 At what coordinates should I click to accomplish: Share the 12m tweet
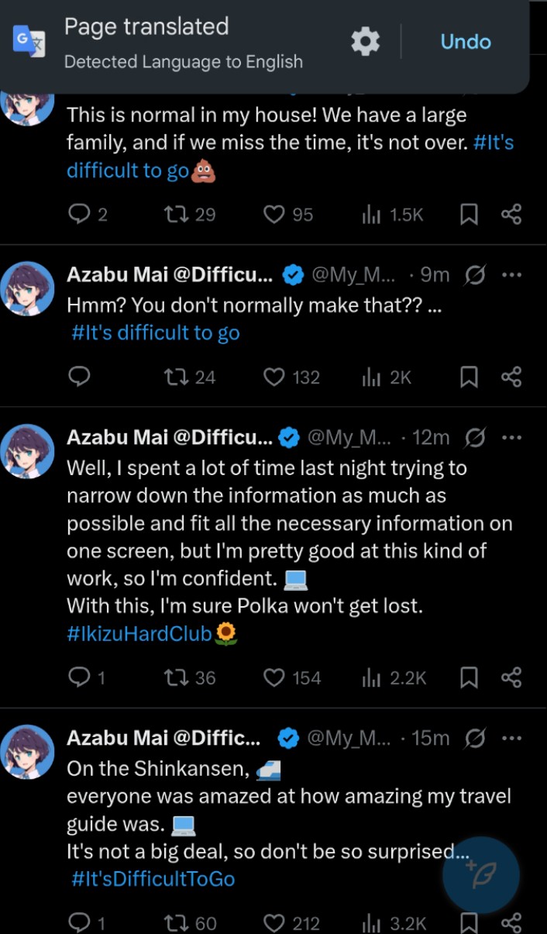511,678
